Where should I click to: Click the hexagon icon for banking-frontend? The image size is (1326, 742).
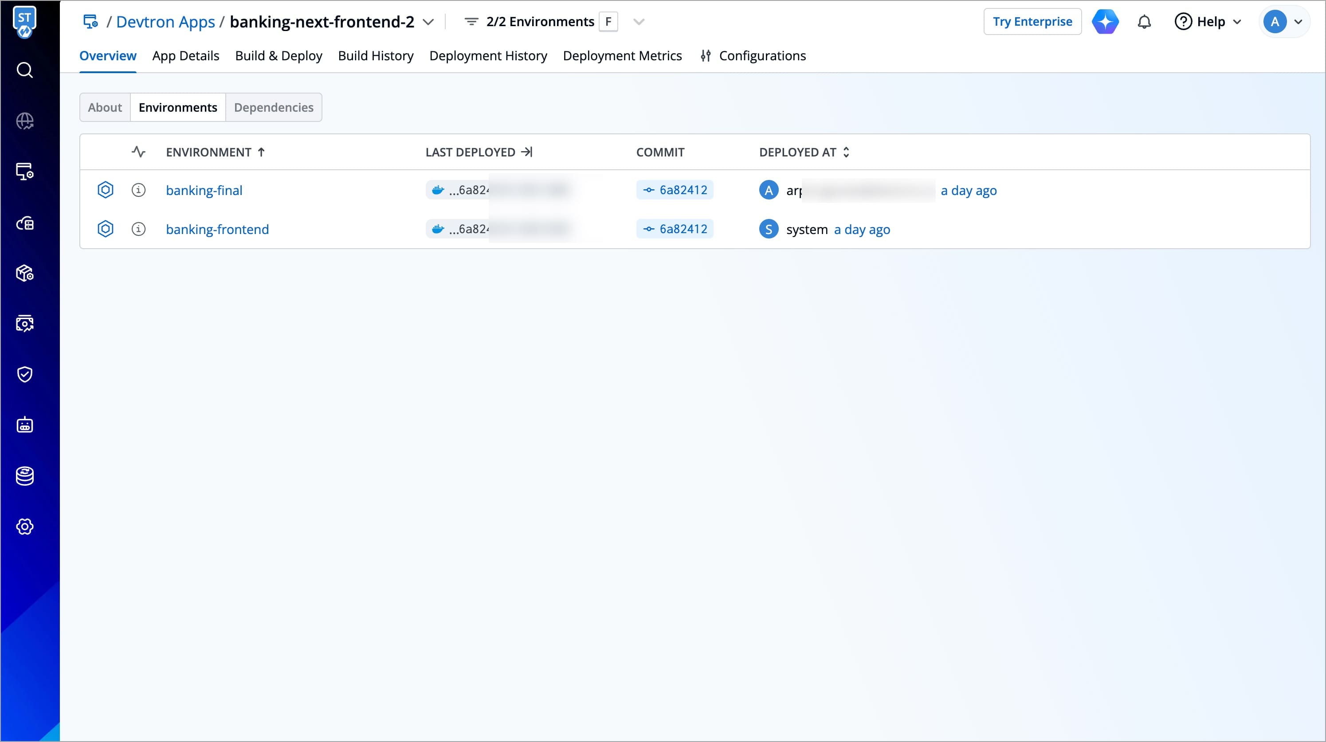tap(106, 229)
